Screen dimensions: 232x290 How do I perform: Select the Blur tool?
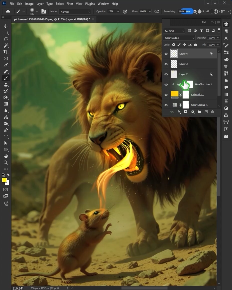(x=6, y=110)
